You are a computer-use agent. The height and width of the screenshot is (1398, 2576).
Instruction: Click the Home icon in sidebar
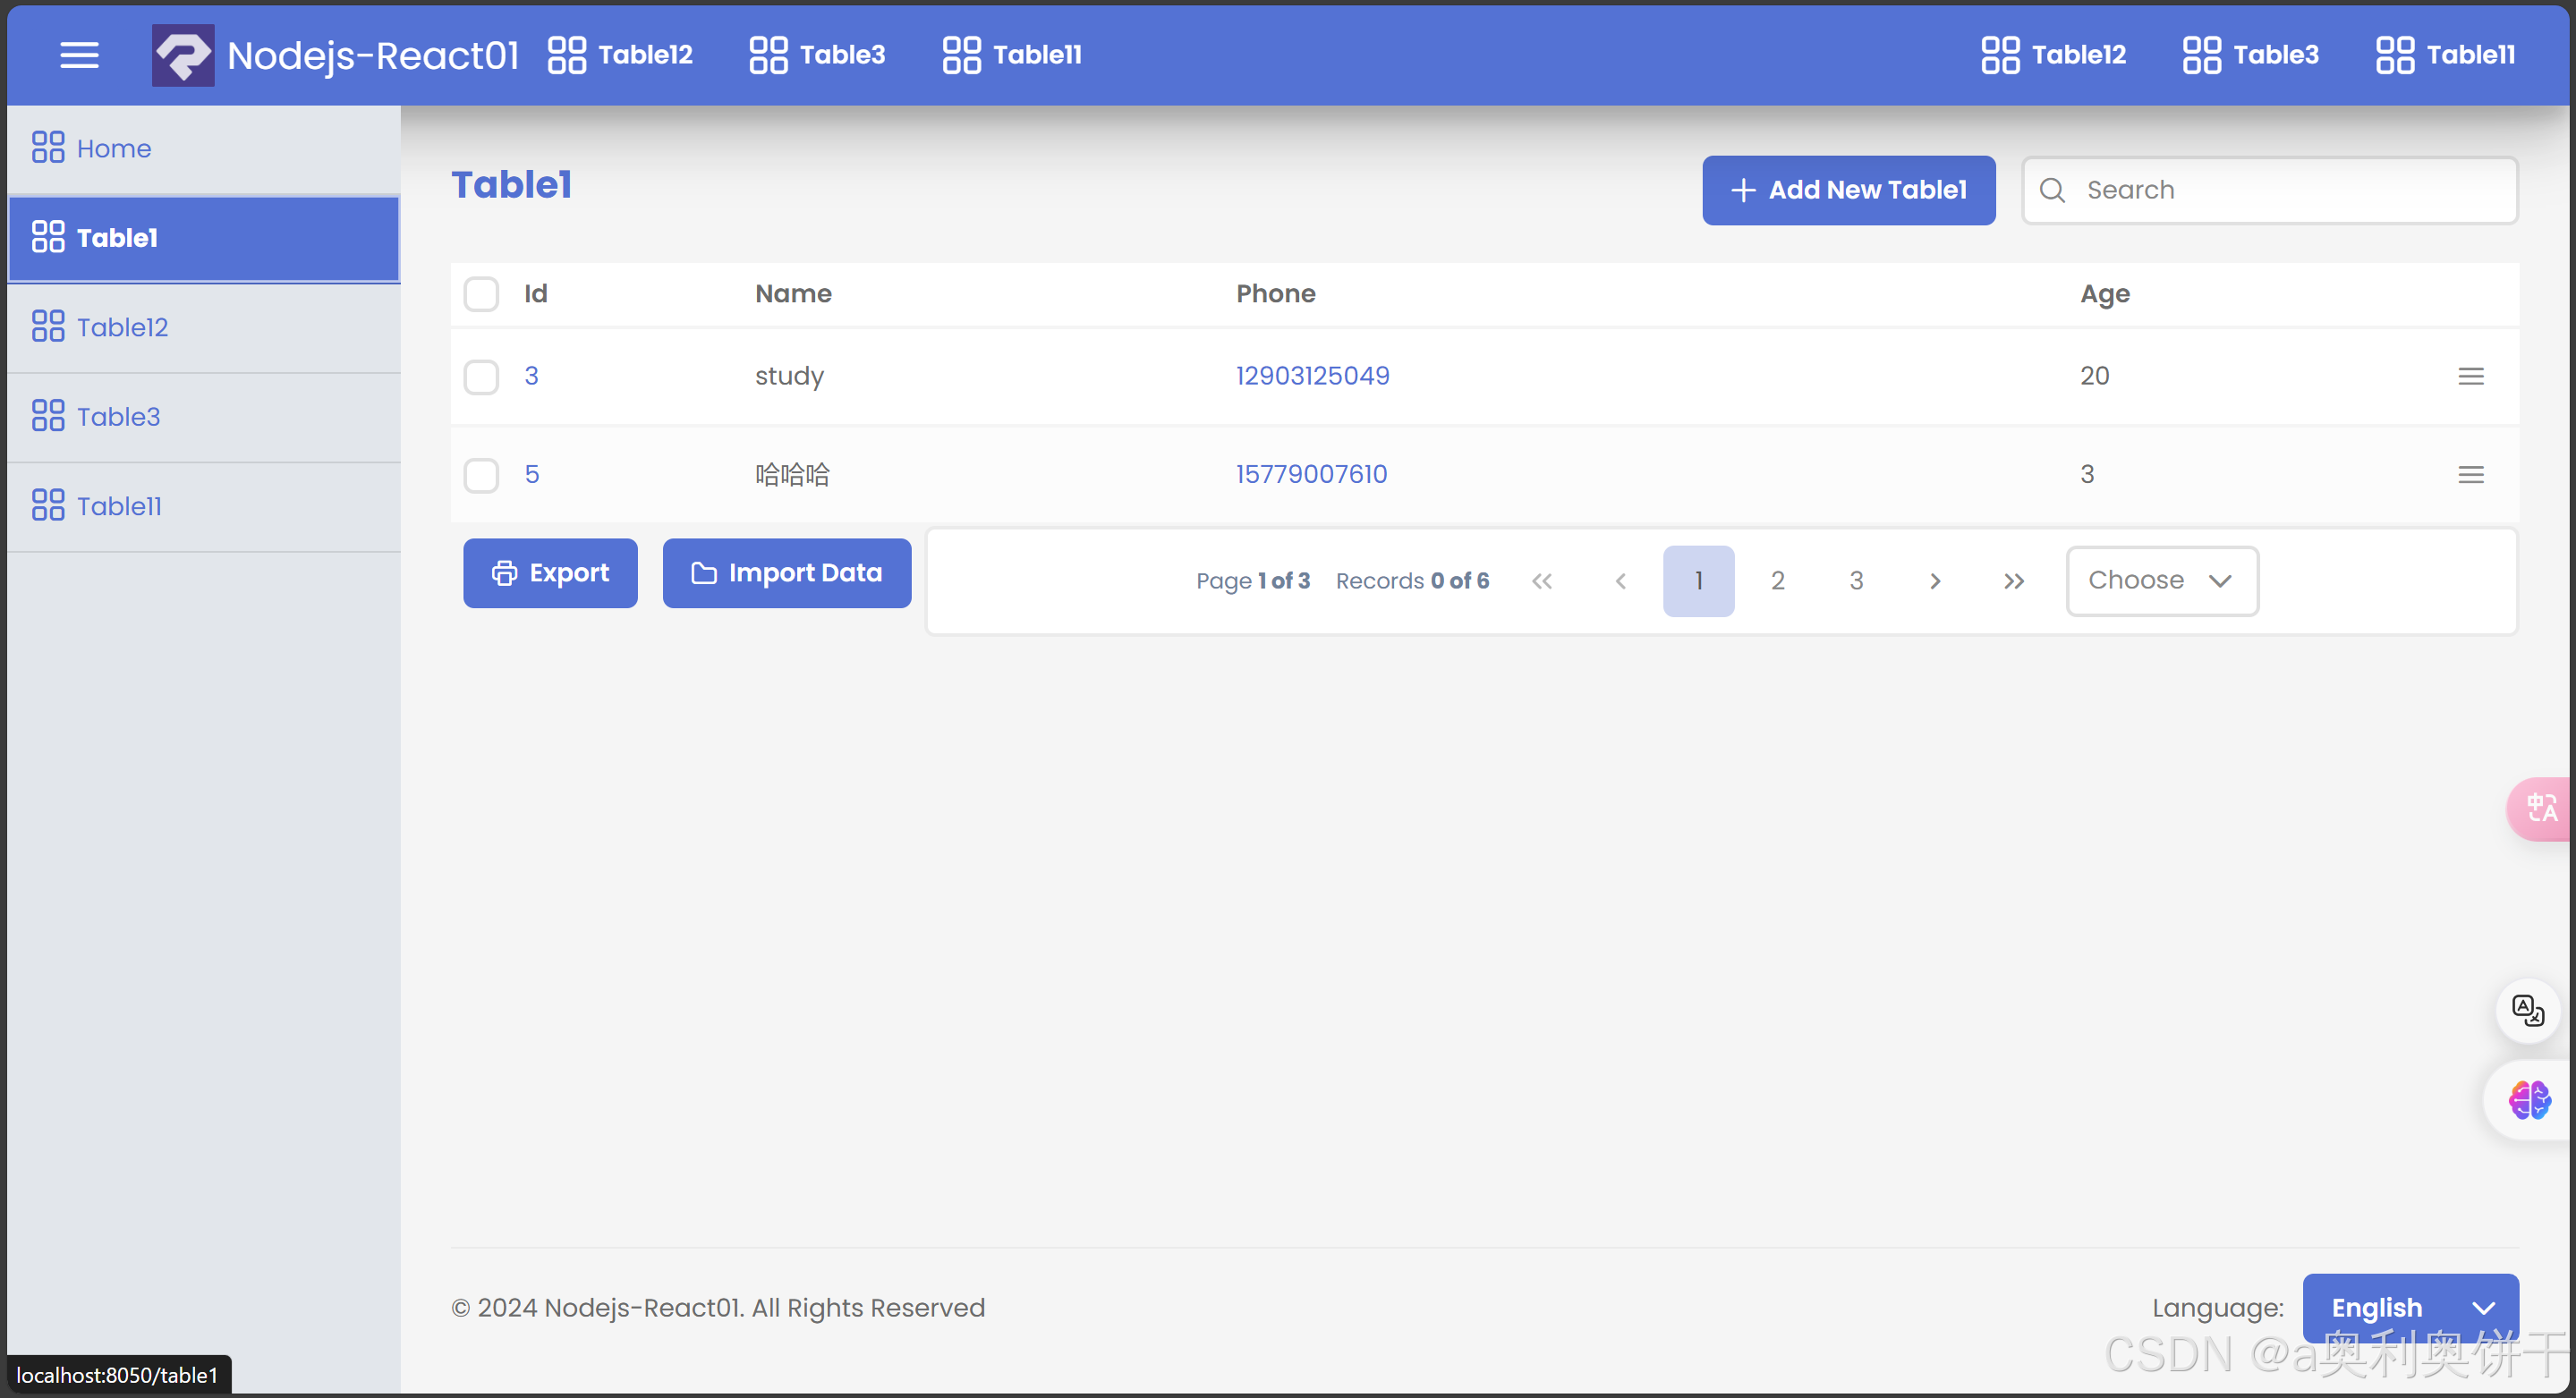pyautogui.click(x=47, y=147)
